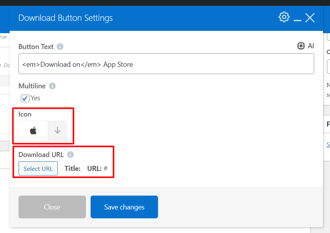Click the Save changes button

(124, 207)
